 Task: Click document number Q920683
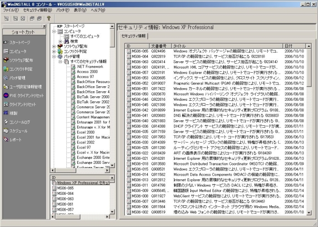[x=158, y=115]
